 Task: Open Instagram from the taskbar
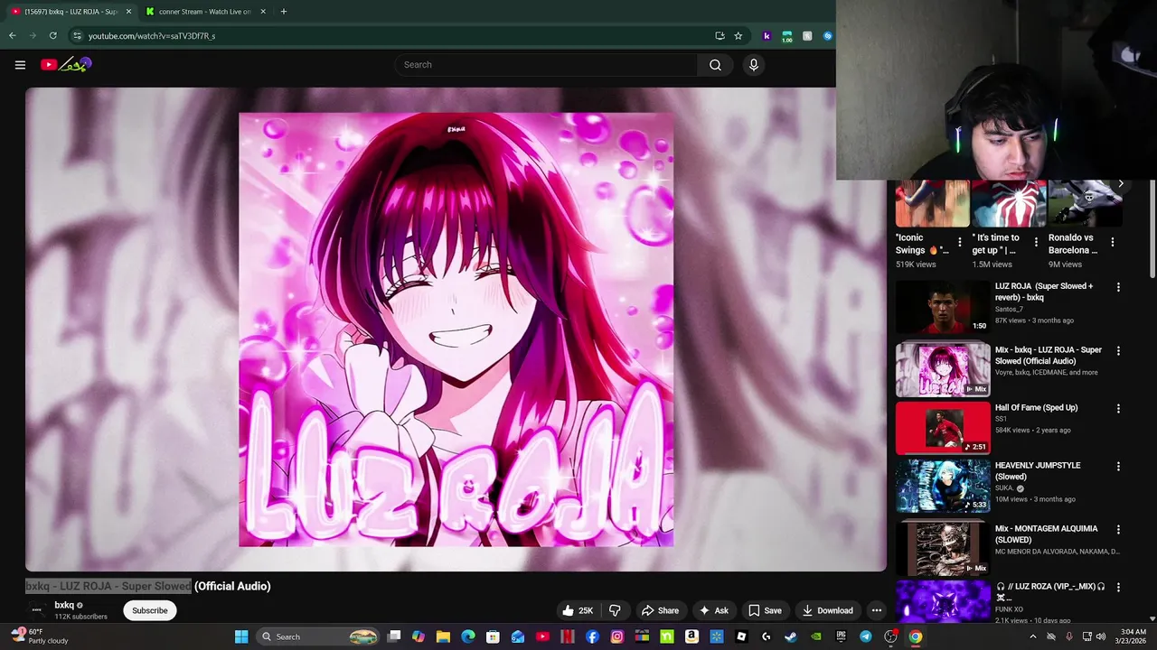[x=617, y=636]
